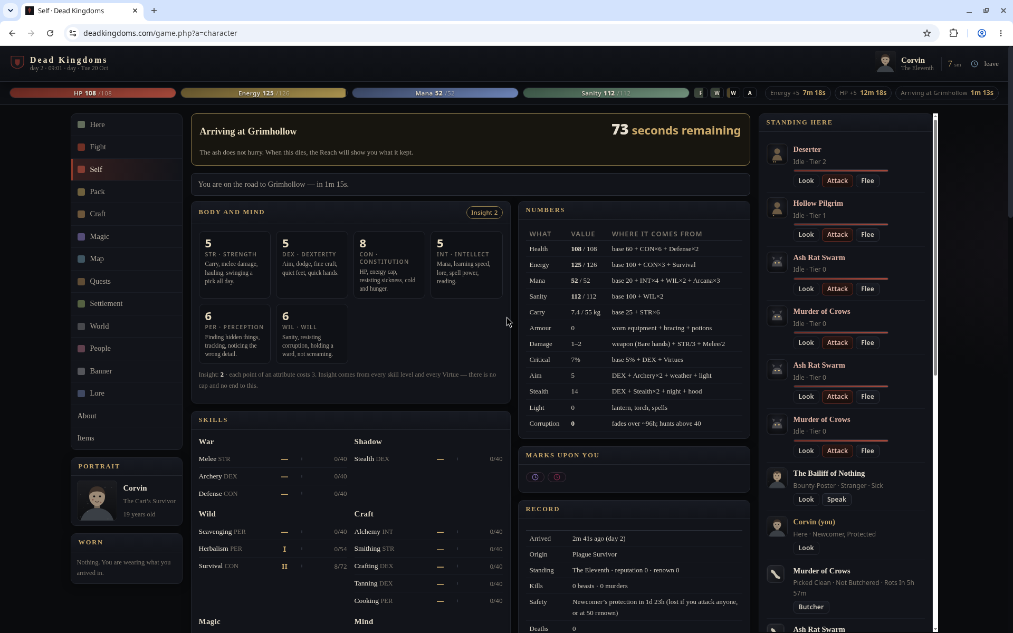The width and height of the screenshot is (1013, 633).
Task: Click the leave link
Action: coord(991,64)
